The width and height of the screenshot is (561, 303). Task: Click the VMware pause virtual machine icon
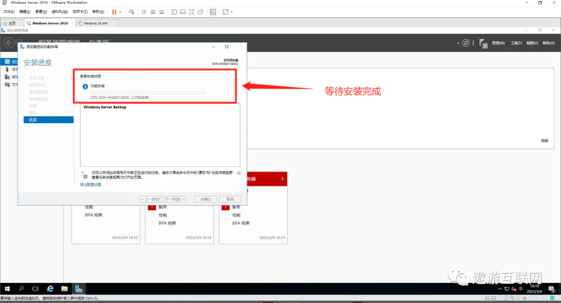114,11
